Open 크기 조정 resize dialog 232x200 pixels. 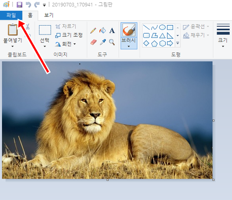(x=69, y=35)
